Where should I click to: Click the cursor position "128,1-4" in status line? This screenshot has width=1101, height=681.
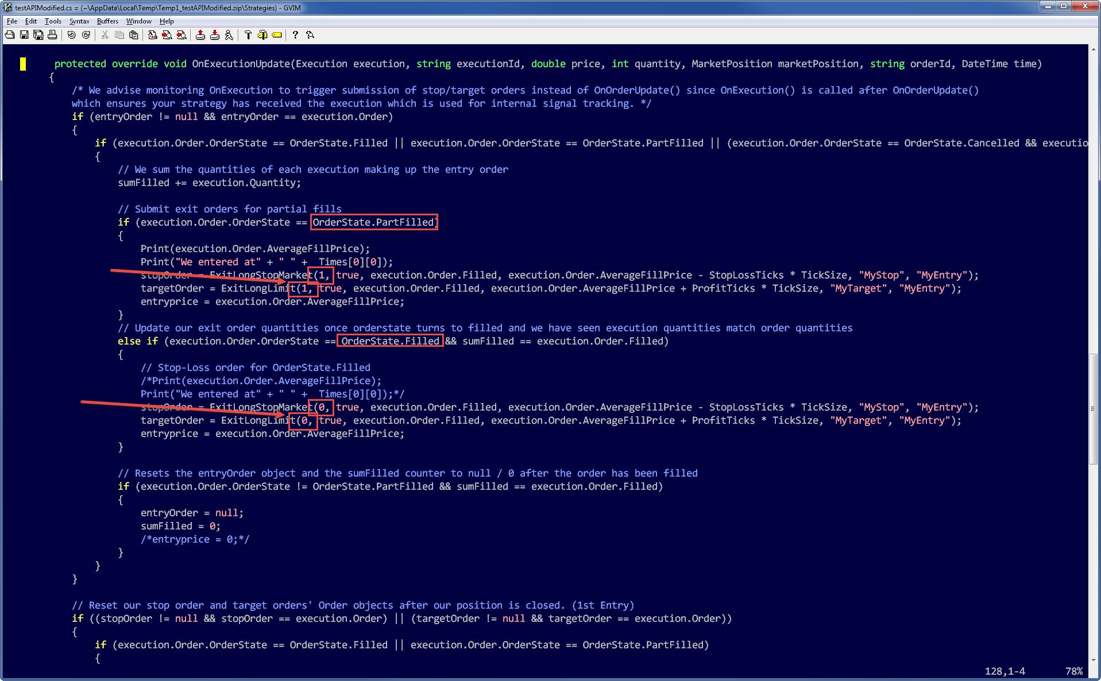point(1005,671)
